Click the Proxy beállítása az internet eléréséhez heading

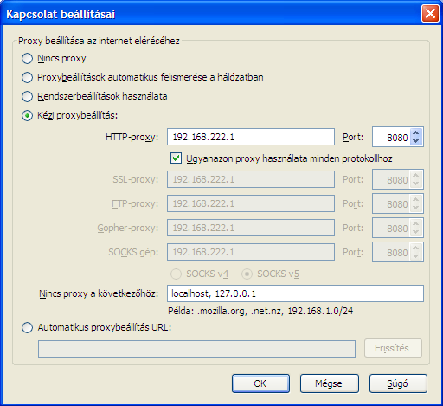[99, 41]
